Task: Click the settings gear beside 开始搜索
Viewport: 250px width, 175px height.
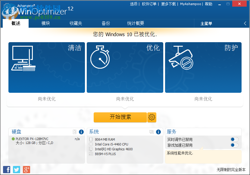Action: click(x=152, y=117)
